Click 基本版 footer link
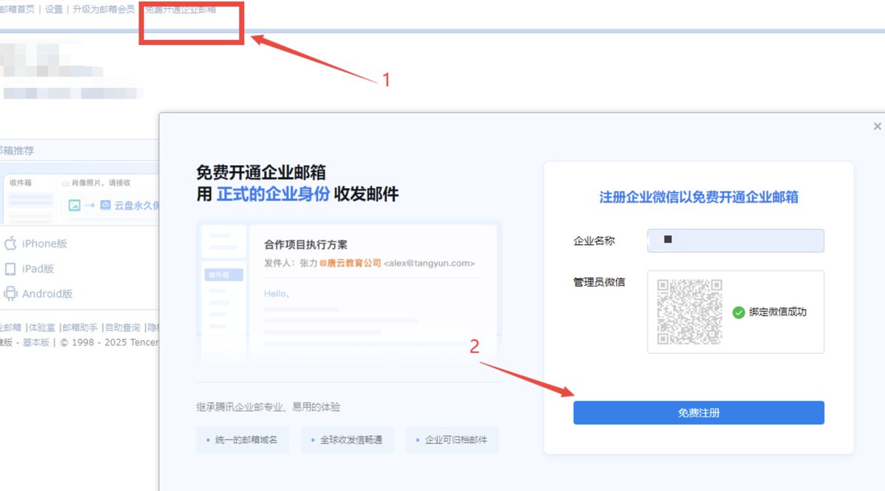Screen dimensions: 885x491 click(x=36, y=342)
